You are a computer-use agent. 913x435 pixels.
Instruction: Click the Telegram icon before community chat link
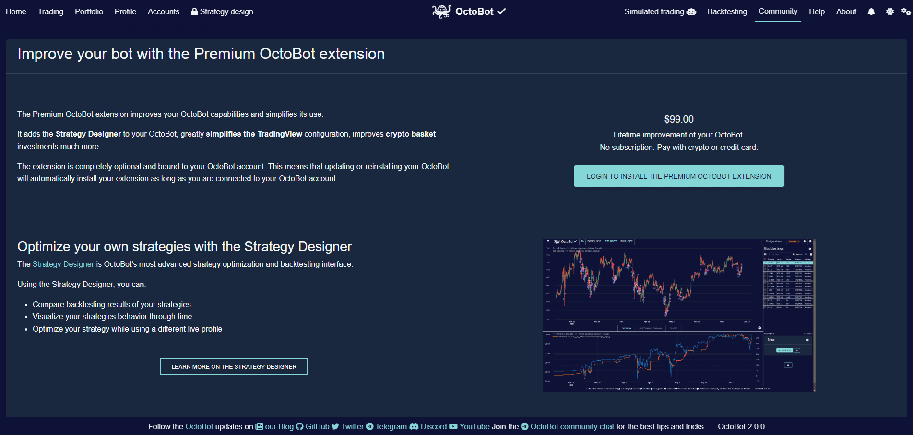click(524, 426)
